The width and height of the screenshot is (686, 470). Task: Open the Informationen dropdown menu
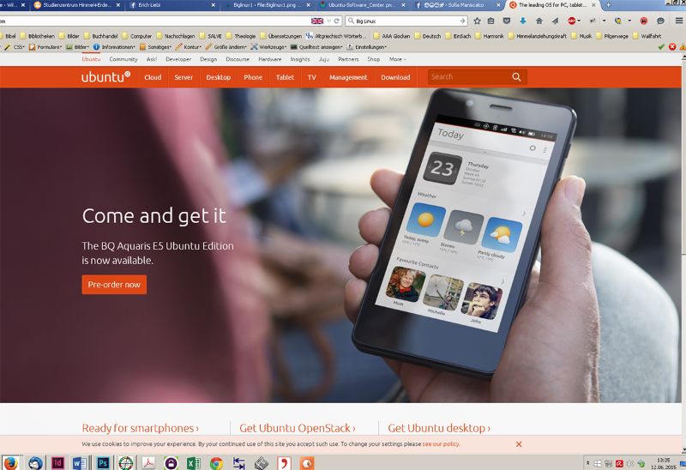[115, 47]
